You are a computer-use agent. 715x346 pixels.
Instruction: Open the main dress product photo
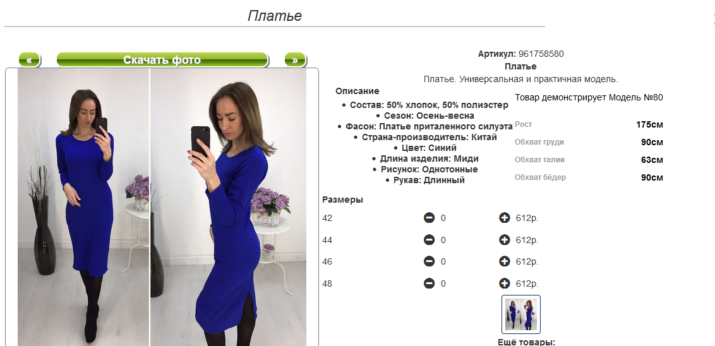(x=162, y=207)
